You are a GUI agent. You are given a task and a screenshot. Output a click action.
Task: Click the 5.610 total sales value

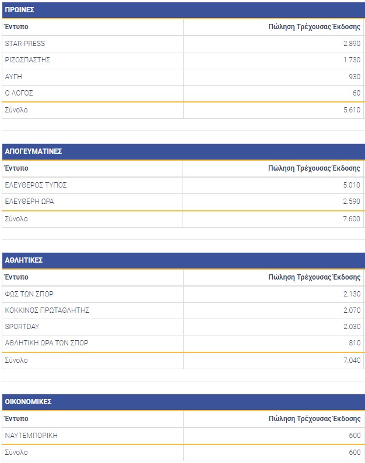point(351,110)
